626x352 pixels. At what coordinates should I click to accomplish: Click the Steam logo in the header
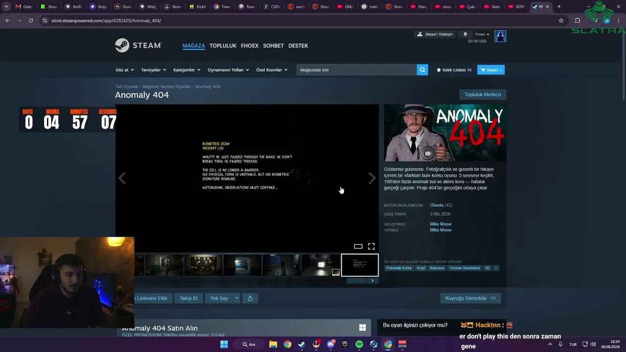click(138, 45)
